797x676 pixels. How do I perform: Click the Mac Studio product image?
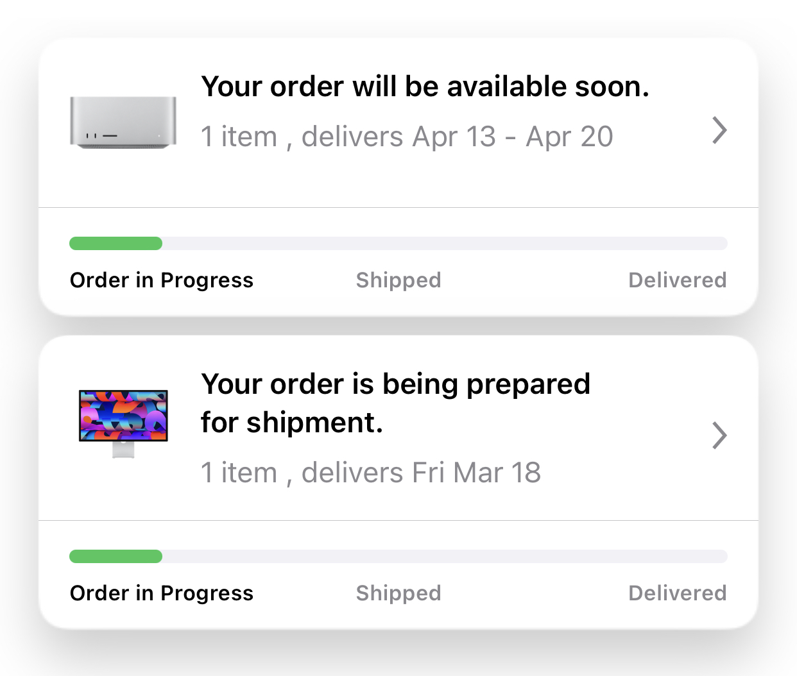tap(123, 123)
